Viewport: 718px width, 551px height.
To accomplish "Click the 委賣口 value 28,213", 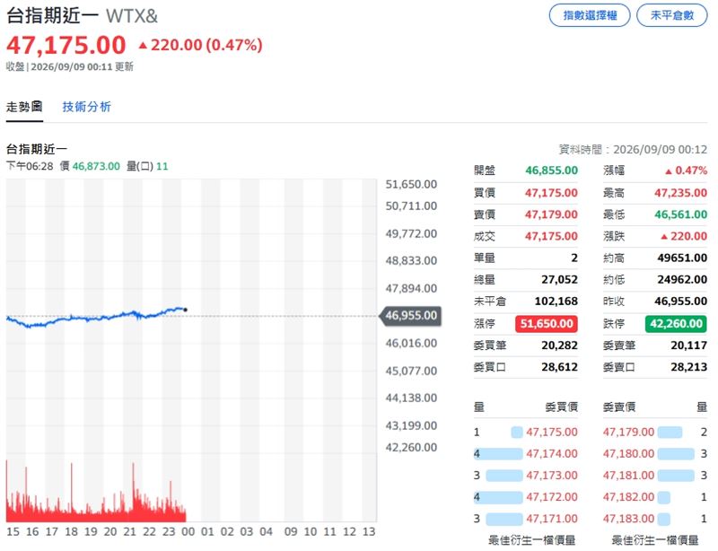I will tap(688, 367).
